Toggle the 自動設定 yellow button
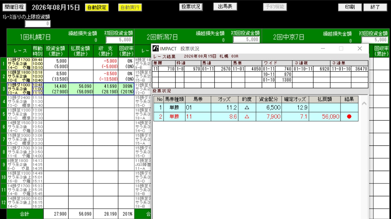391x219 pixels. [x=97, y=7]
